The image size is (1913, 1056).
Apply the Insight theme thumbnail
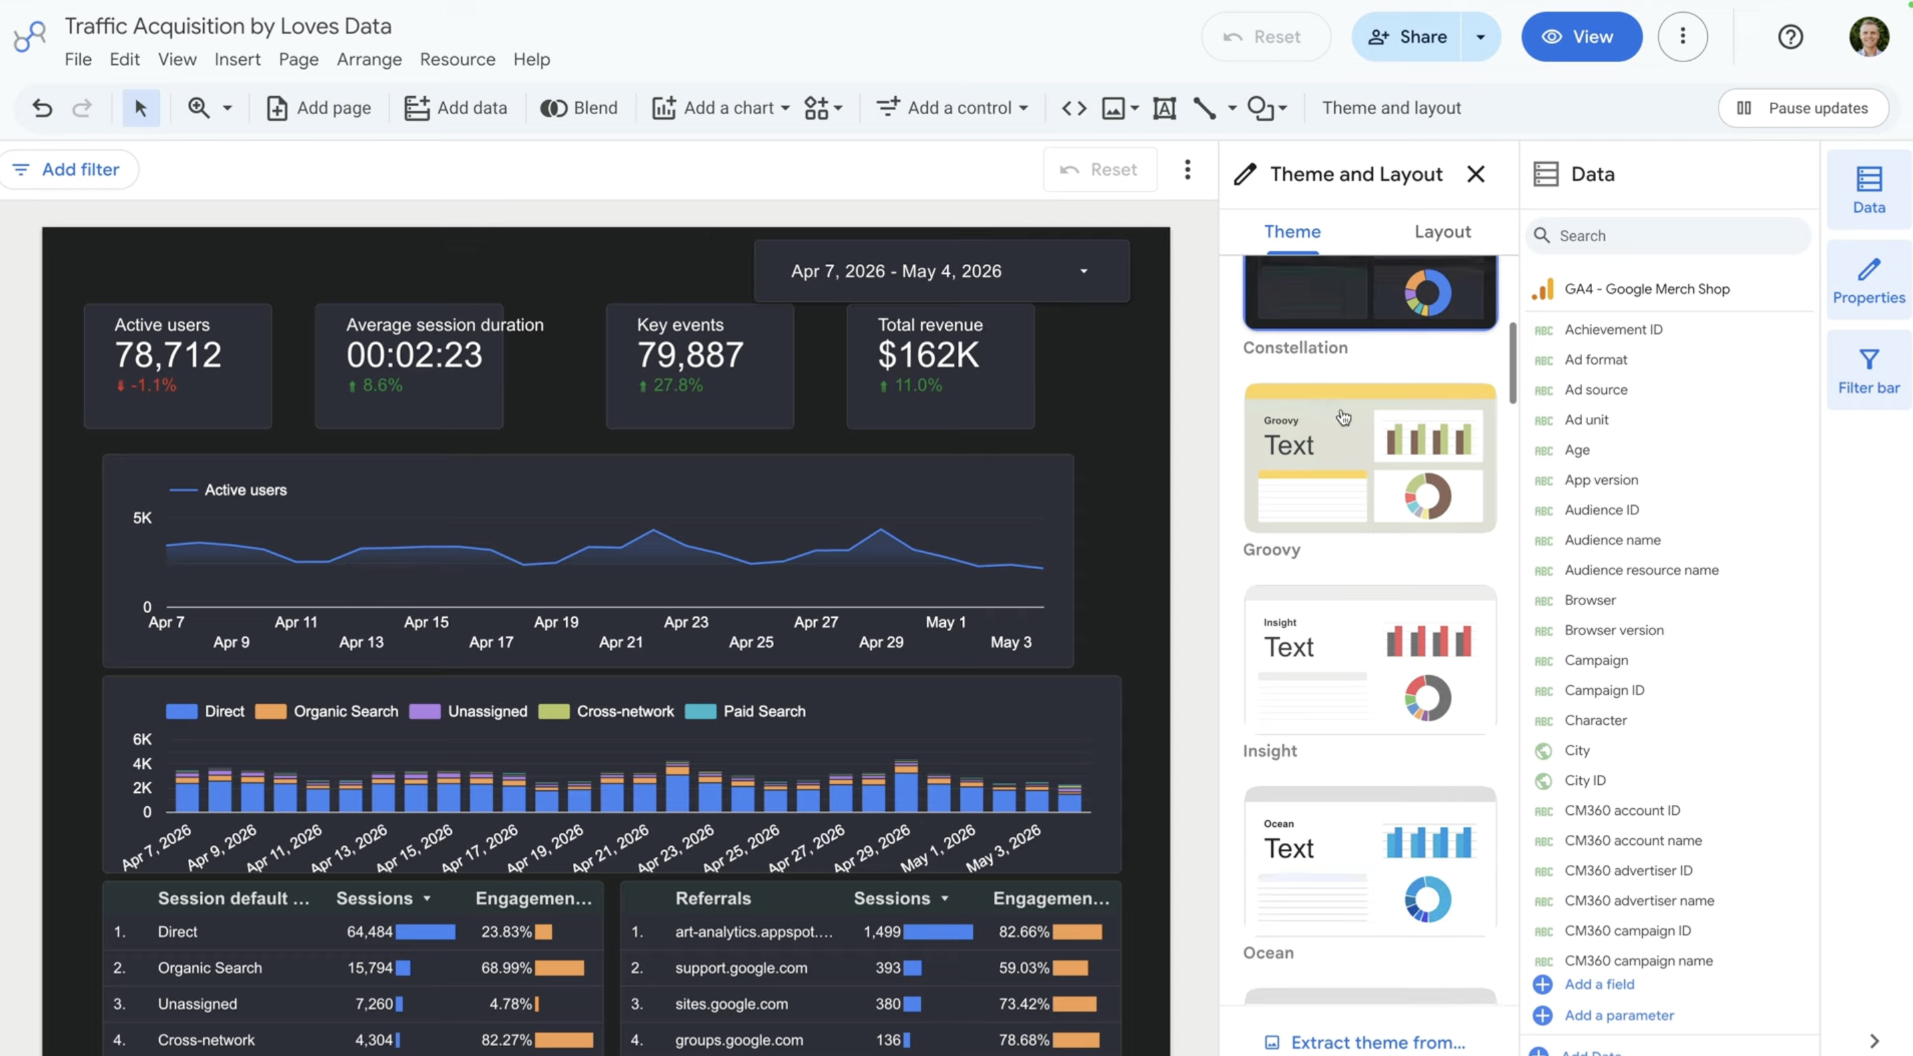[1370, 659]
